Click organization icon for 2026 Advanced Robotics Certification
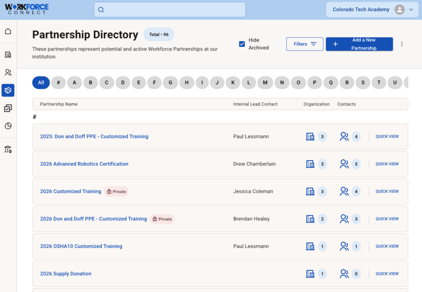Screen dimensions: 422x292 [310, 164]
